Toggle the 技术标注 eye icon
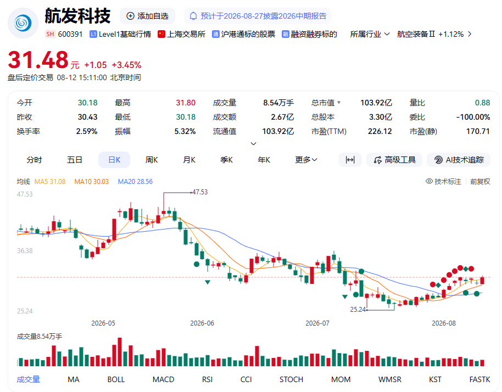This screenshot has height=392, width=502. tap(429, 181)
